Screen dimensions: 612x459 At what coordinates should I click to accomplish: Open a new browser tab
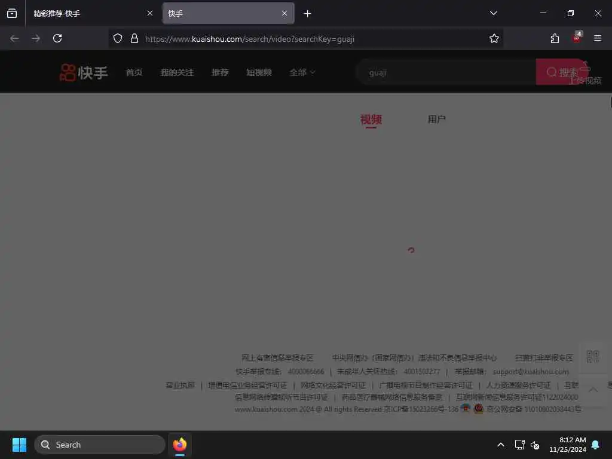coord(308,14)
